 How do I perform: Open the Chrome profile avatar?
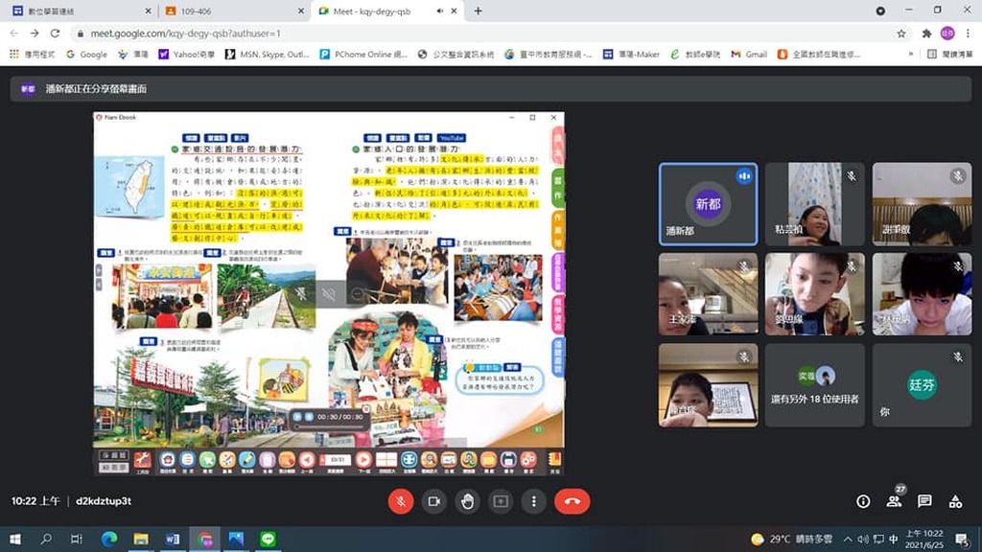point(947,34)
